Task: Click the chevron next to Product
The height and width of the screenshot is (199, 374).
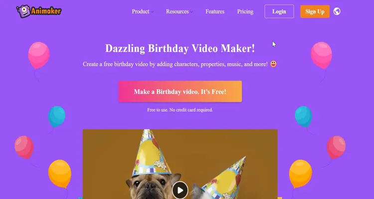Action: tap(152, 11)
